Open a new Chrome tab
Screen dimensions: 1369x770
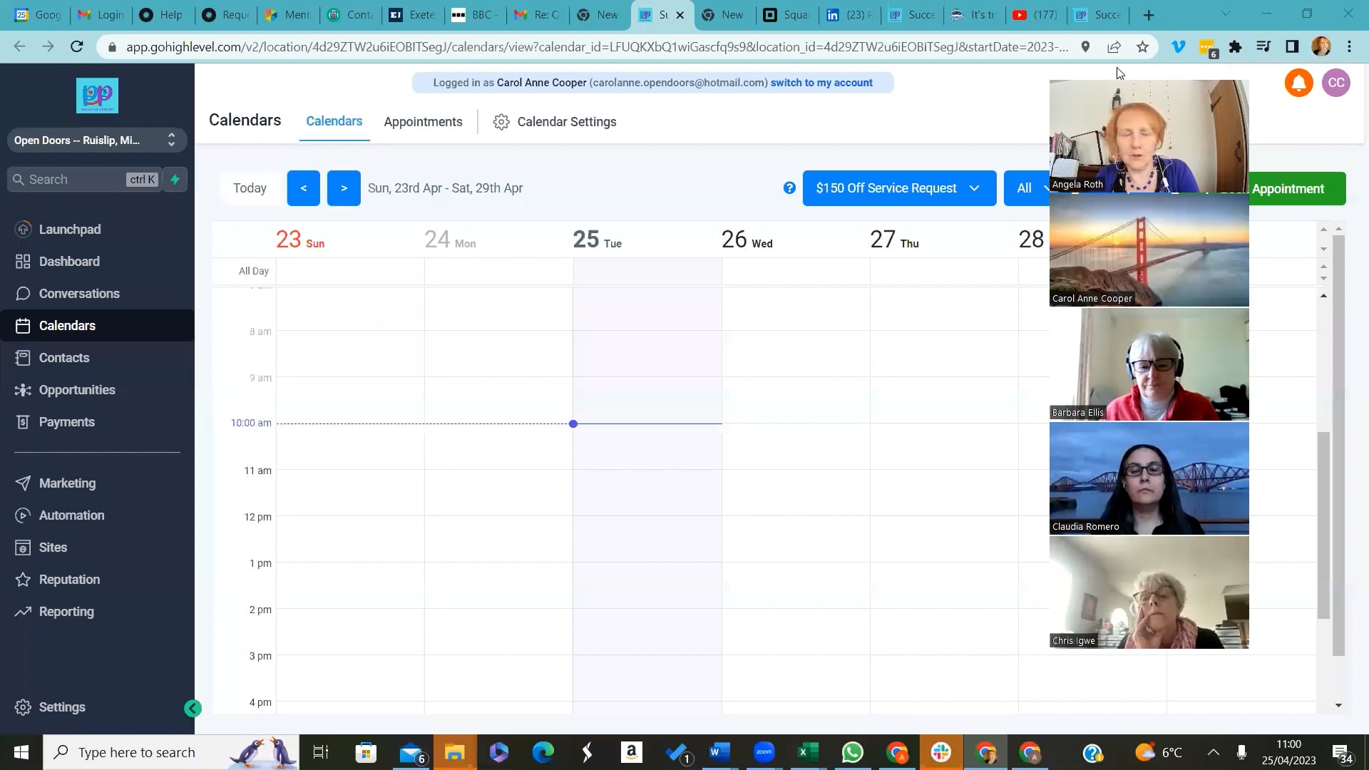point(1149,15)
